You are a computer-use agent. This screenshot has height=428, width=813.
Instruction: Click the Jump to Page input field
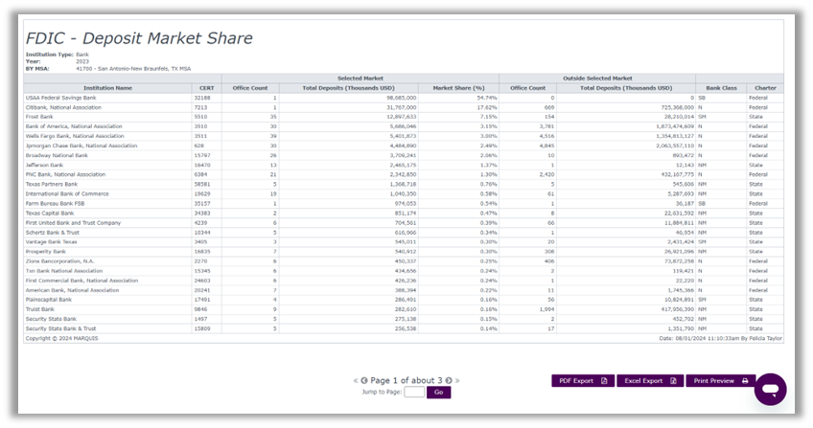(x=414, y=392)
